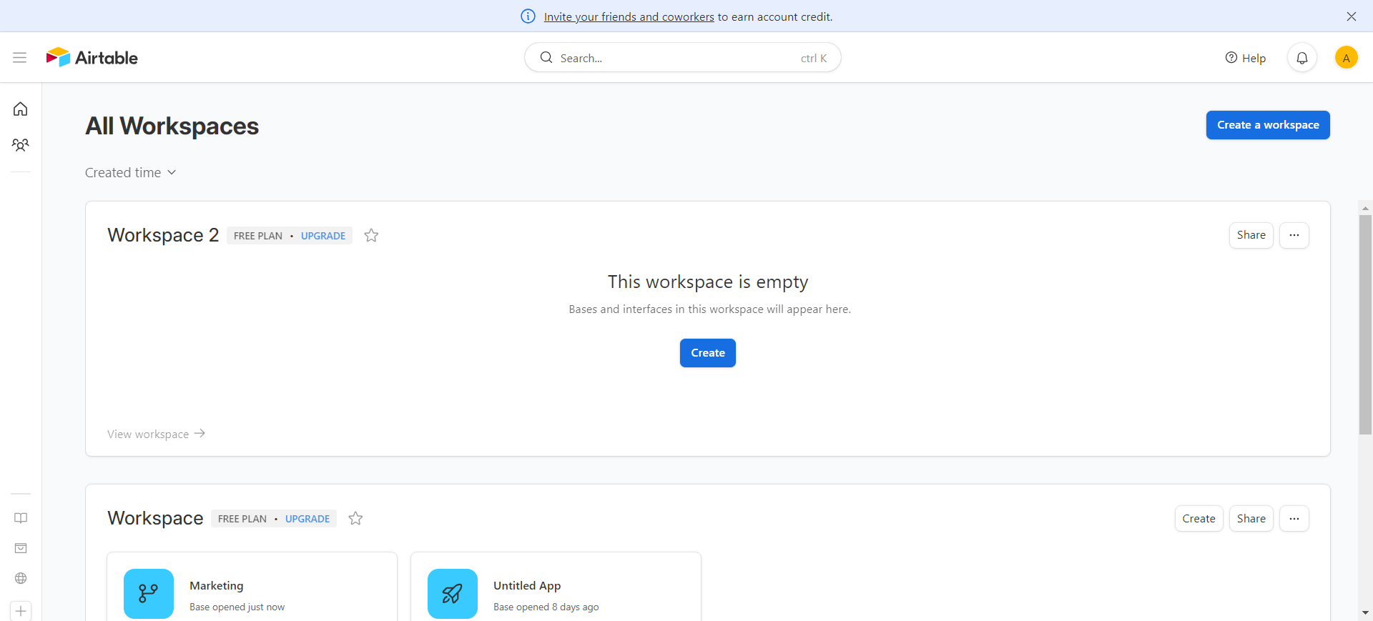Open account avatar menu
The width and height of the screenshot is (1373, 621).
(1347, 58)
